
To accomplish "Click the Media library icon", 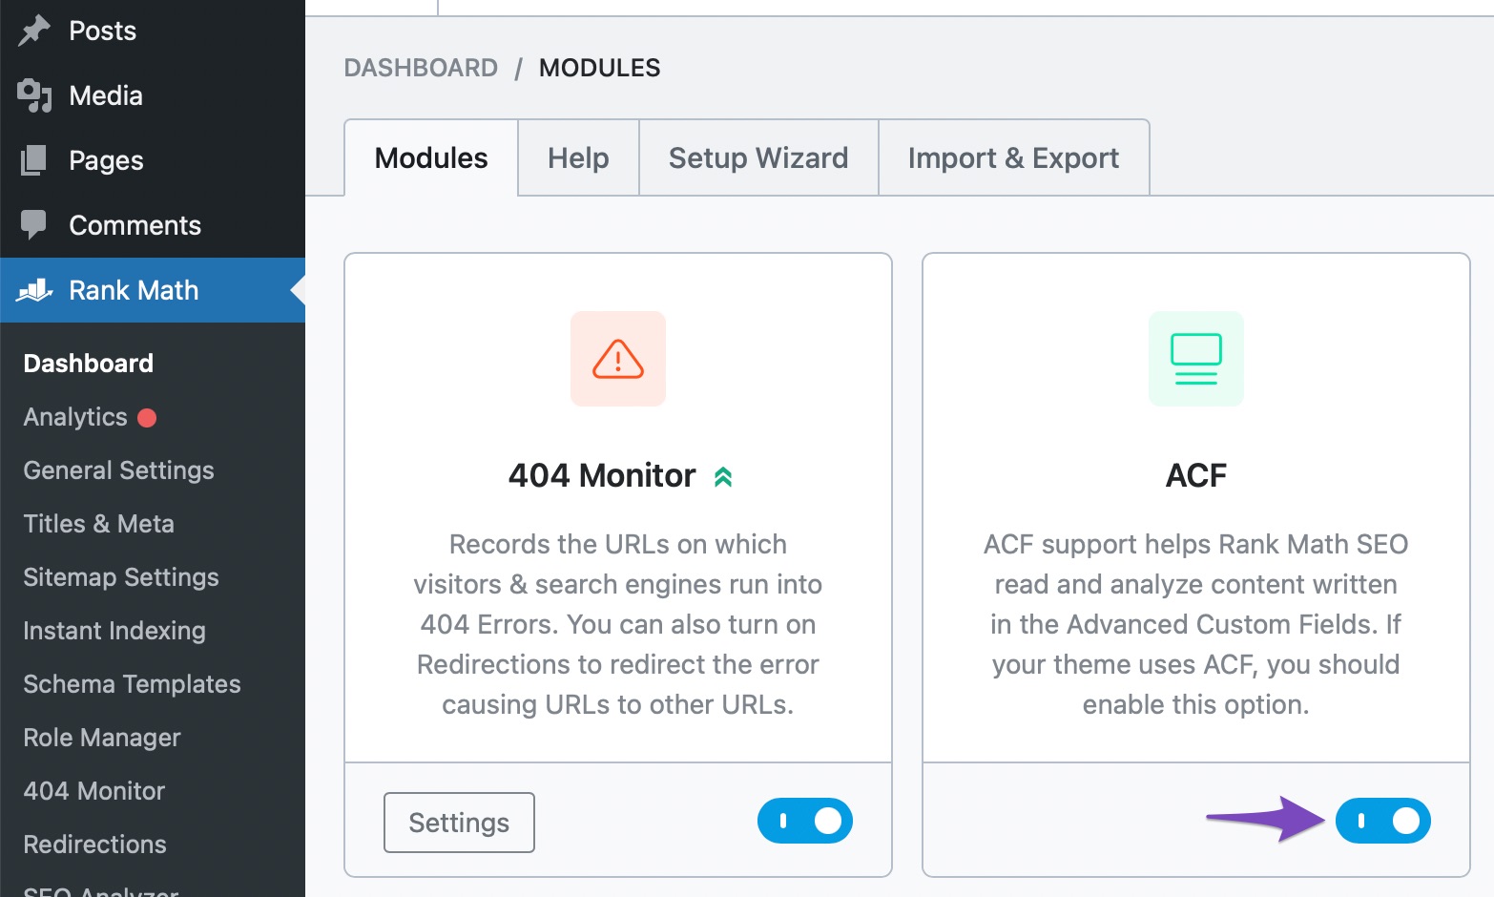I will point(34,95).
